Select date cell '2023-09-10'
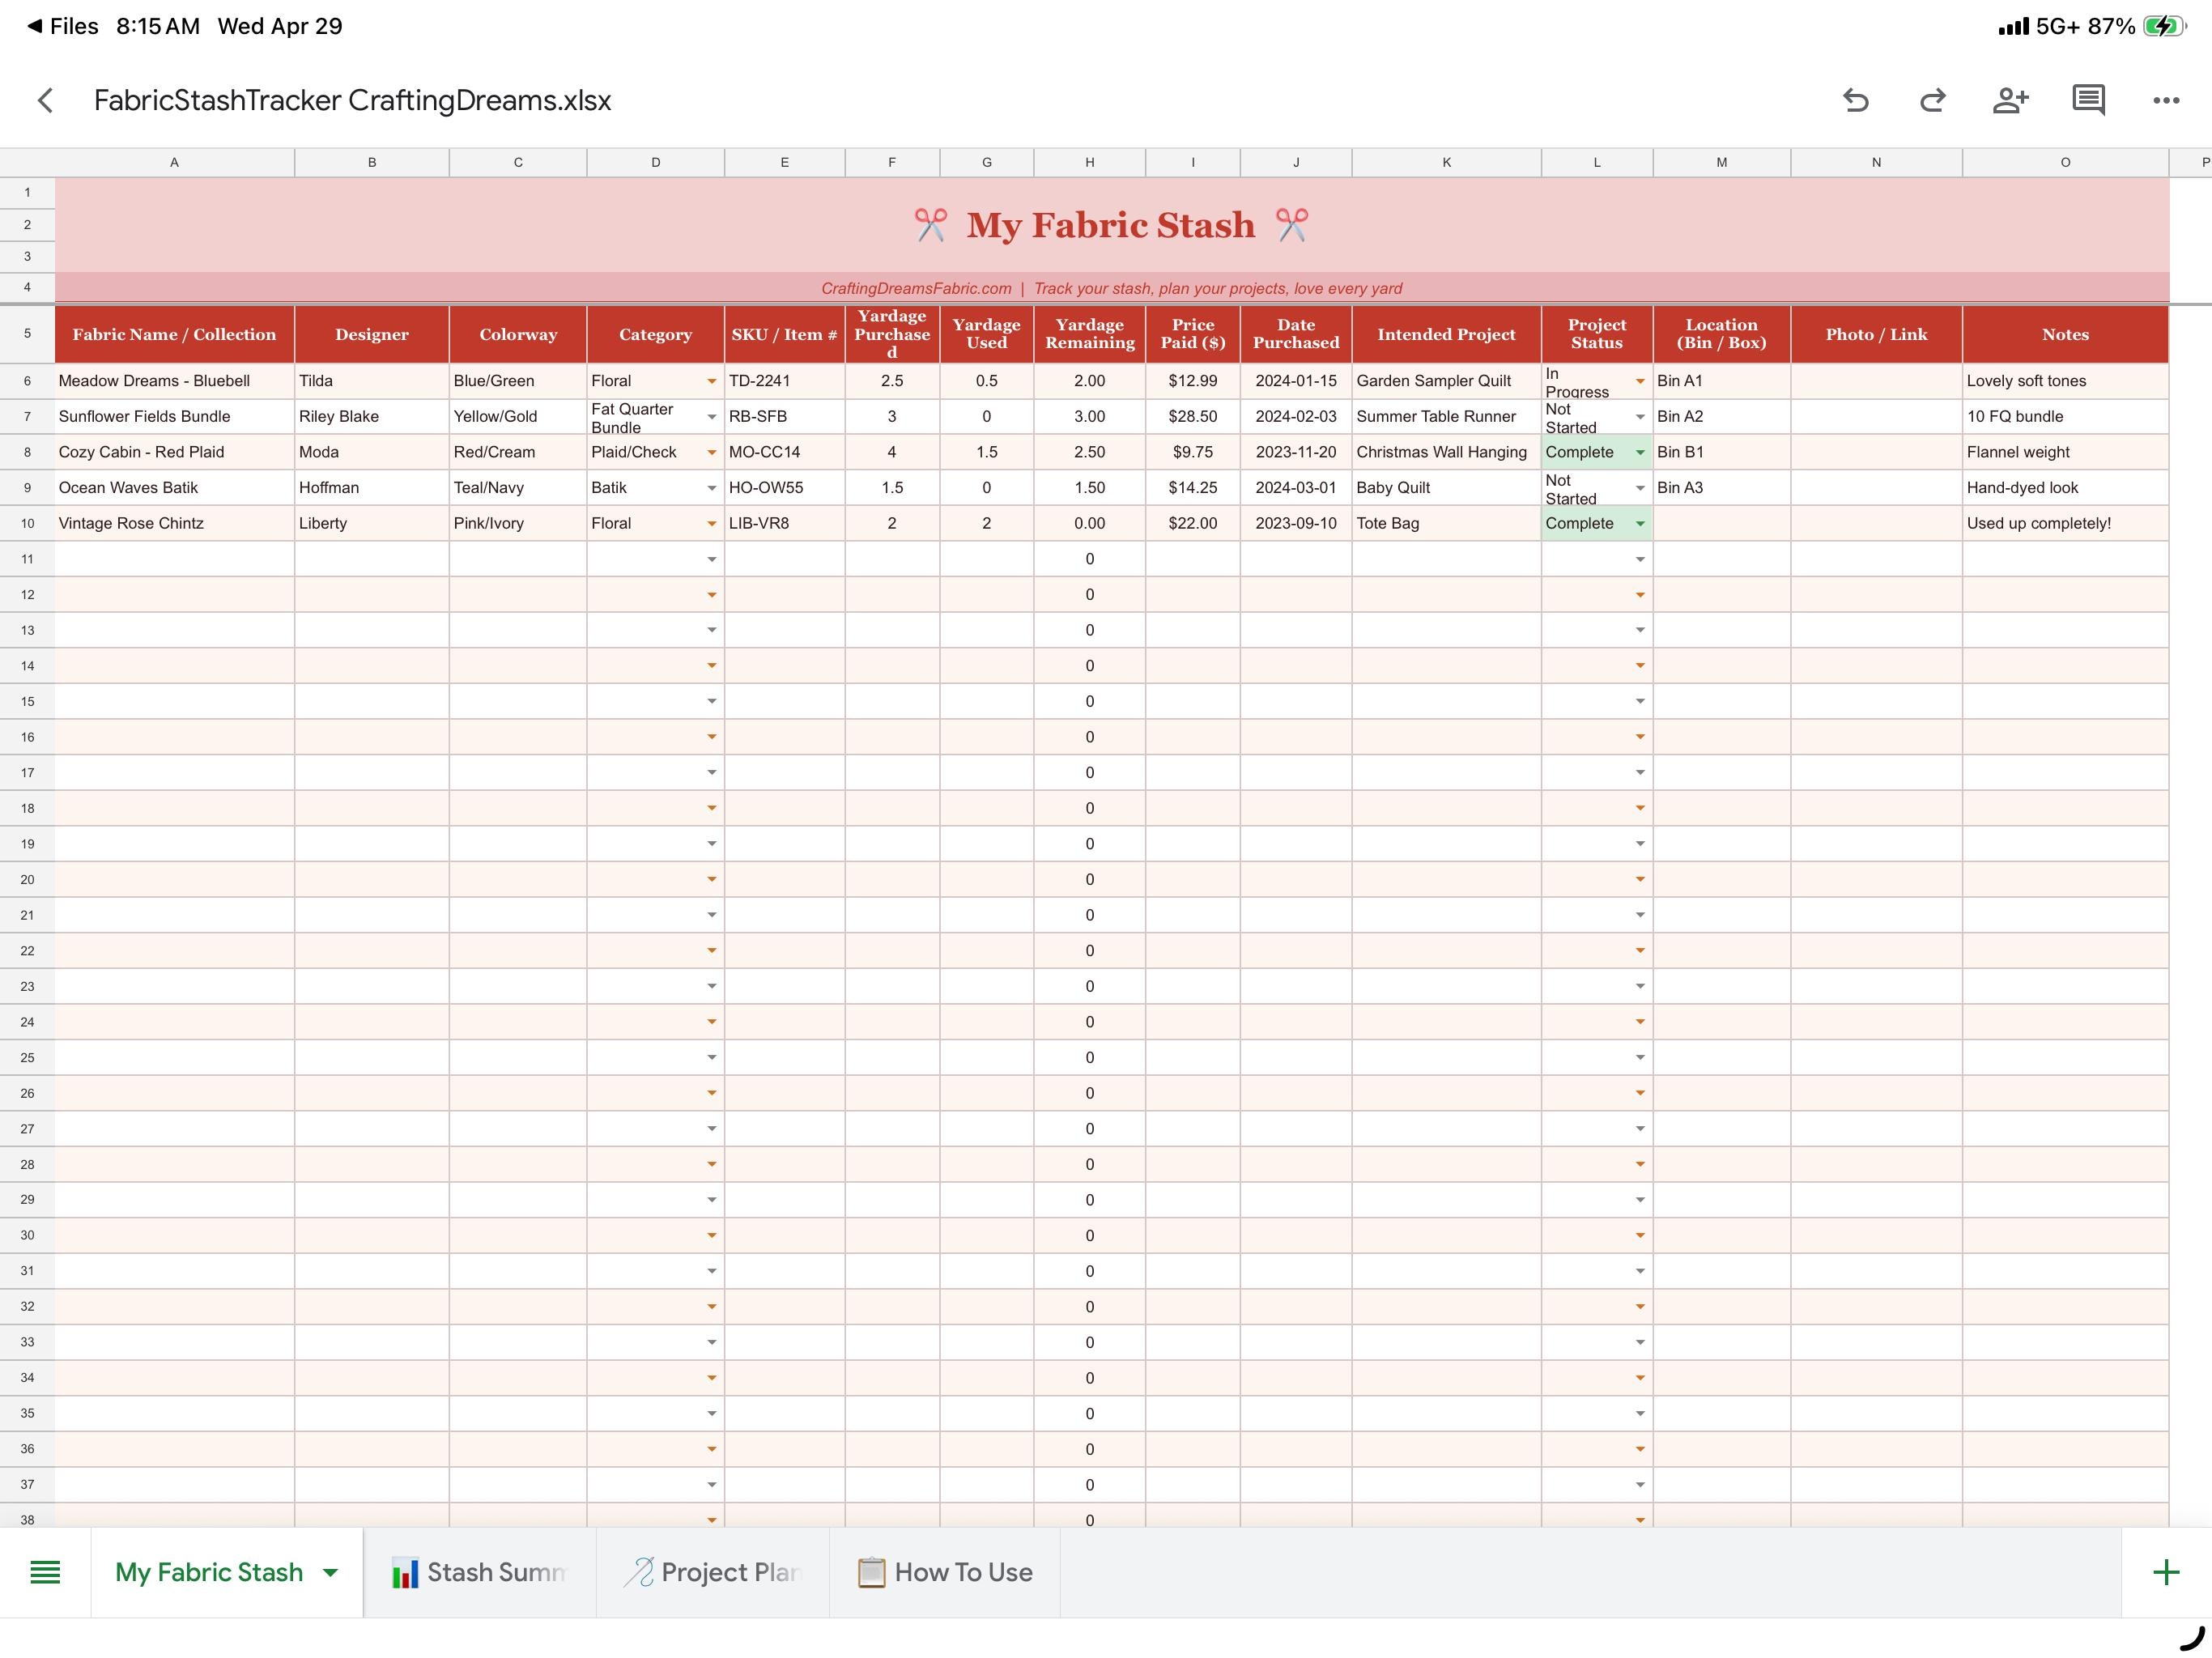Screen dimensions: 2212x1658 (x=1296, y=524)
